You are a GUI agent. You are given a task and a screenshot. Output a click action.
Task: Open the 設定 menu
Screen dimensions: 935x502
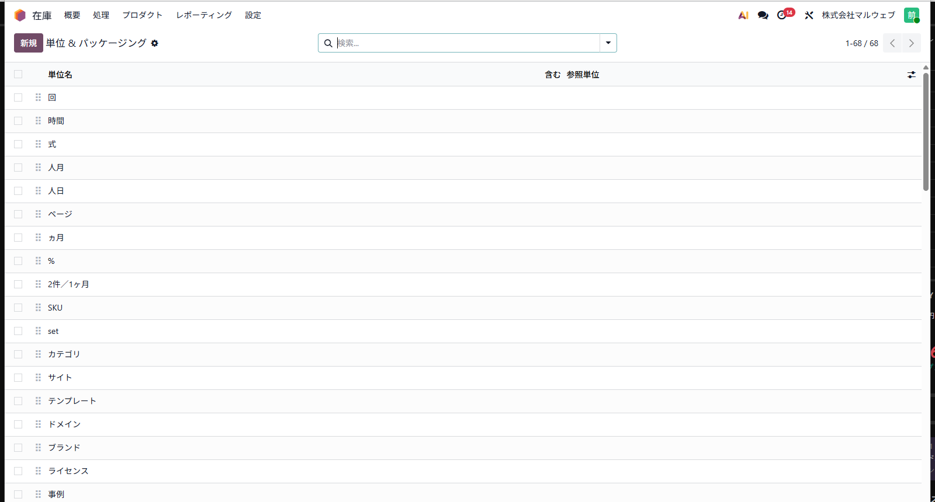click(253, 15)
